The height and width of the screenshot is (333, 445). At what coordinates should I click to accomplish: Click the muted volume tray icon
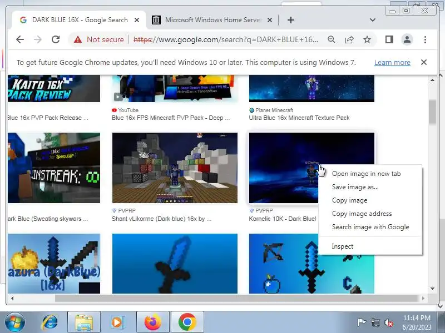point(388,322)
